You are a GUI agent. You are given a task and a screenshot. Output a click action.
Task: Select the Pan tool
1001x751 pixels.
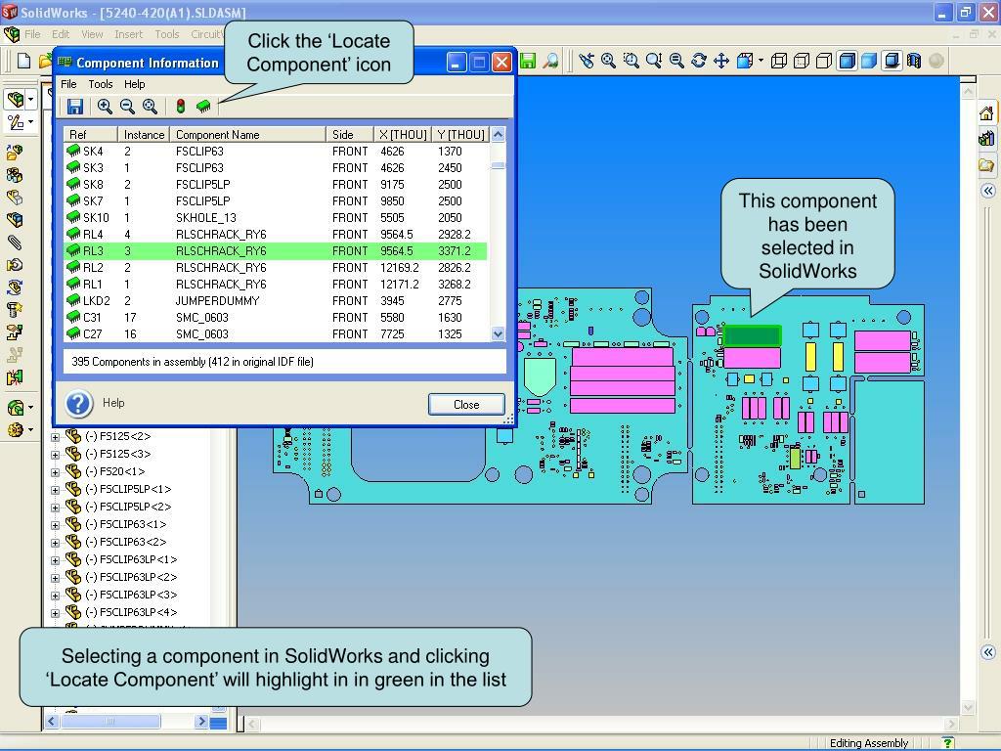click(x=720, y=61)
